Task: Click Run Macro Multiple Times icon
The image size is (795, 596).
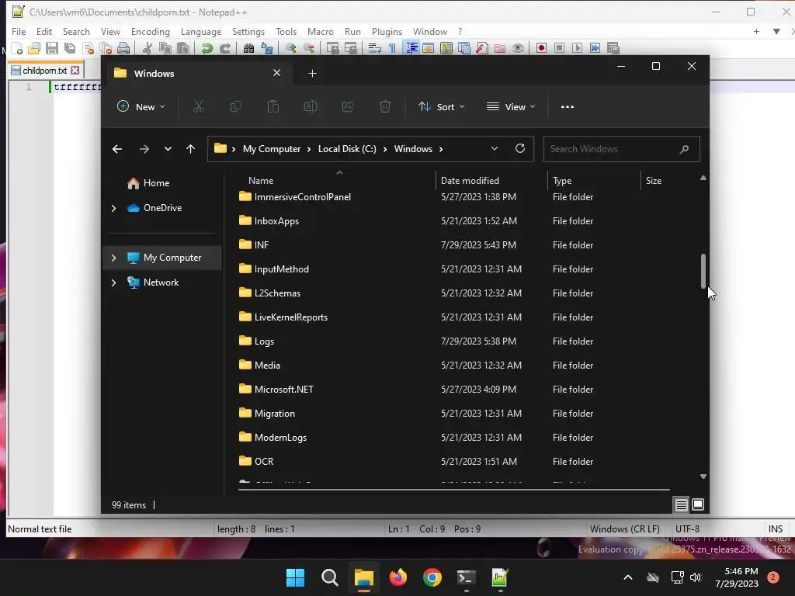Action: coord(595,48)
